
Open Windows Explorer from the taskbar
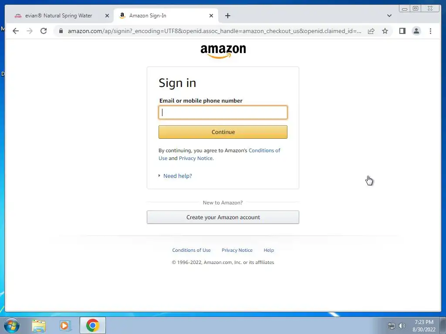point(39,325)
